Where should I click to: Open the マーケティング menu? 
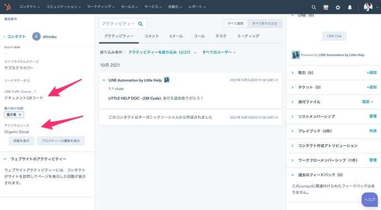(x=101, y=7)
